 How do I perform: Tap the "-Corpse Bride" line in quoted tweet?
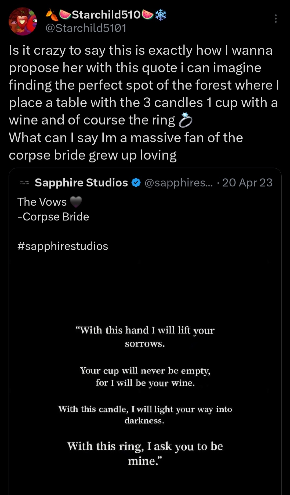pos(53,217)
